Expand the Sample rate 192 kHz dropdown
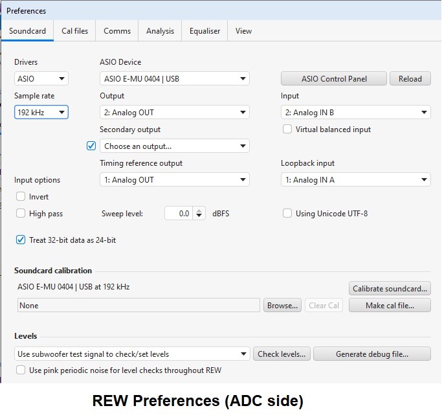442x419 pixels. (41, 112)
